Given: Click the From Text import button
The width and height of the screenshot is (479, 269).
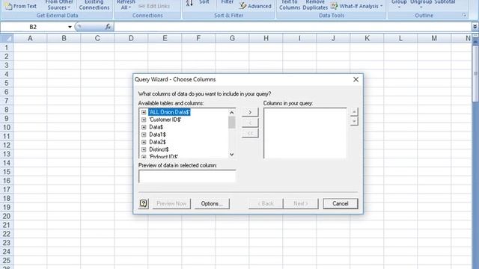Looking at the screenshot, I should point(21,6).
